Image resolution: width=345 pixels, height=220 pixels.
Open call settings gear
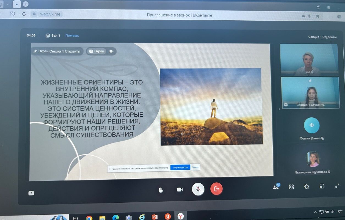(307, 187)
